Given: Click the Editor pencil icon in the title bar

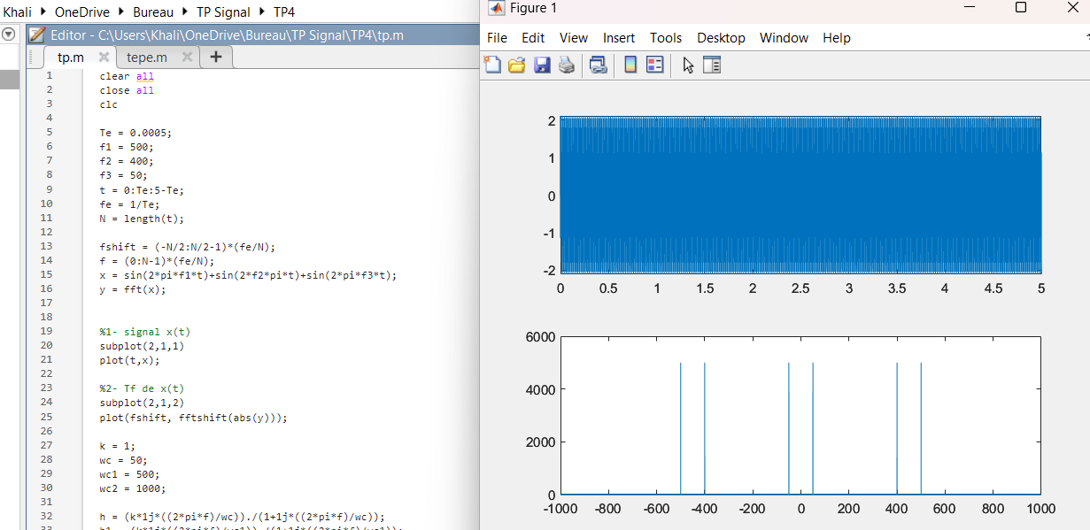Looking at the screenshot, I should (x=38, y=35).
